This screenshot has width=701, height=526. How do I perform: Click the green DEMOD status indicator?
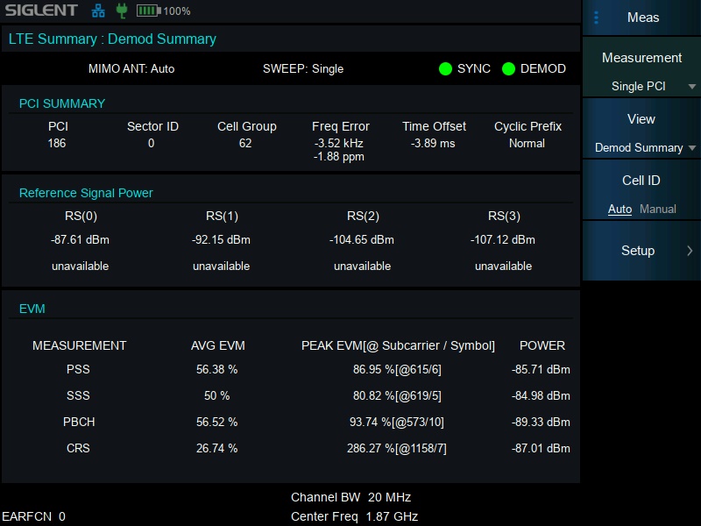pos(508,69)
